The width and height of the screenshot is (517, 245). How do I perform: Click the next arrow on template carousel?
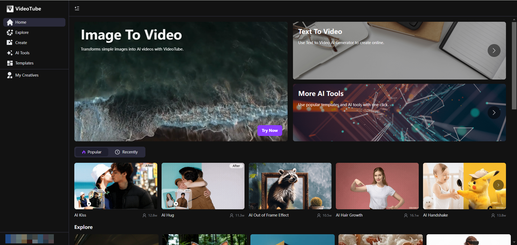click(x=498, y=185)
